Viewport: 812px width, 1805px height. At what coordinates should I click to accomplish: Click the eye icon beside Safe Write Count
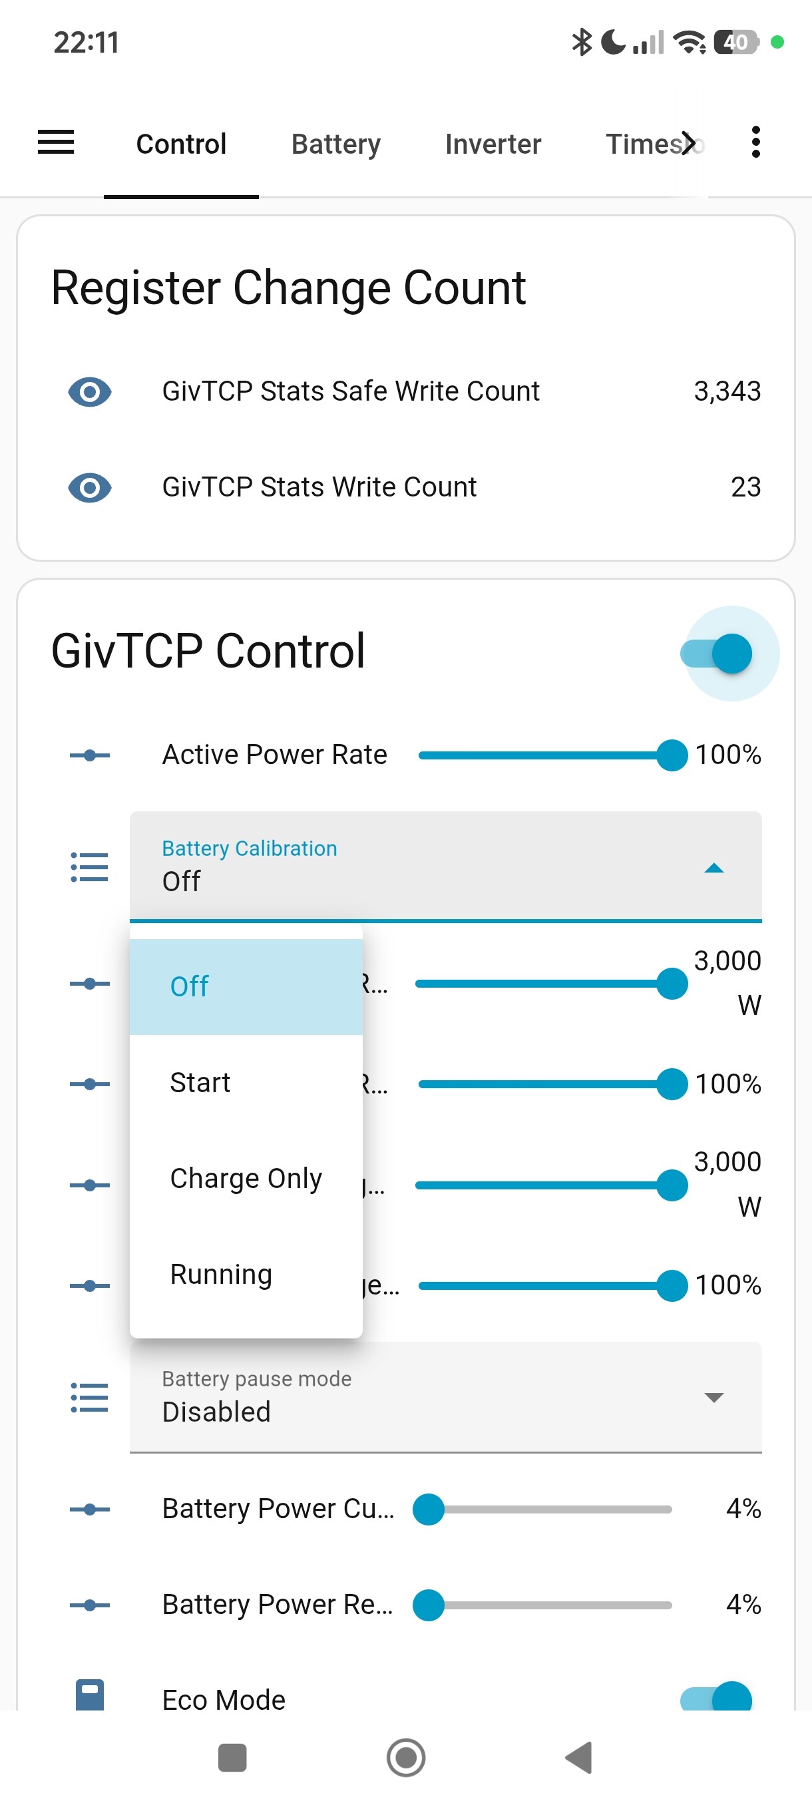[x=90, y=392]
